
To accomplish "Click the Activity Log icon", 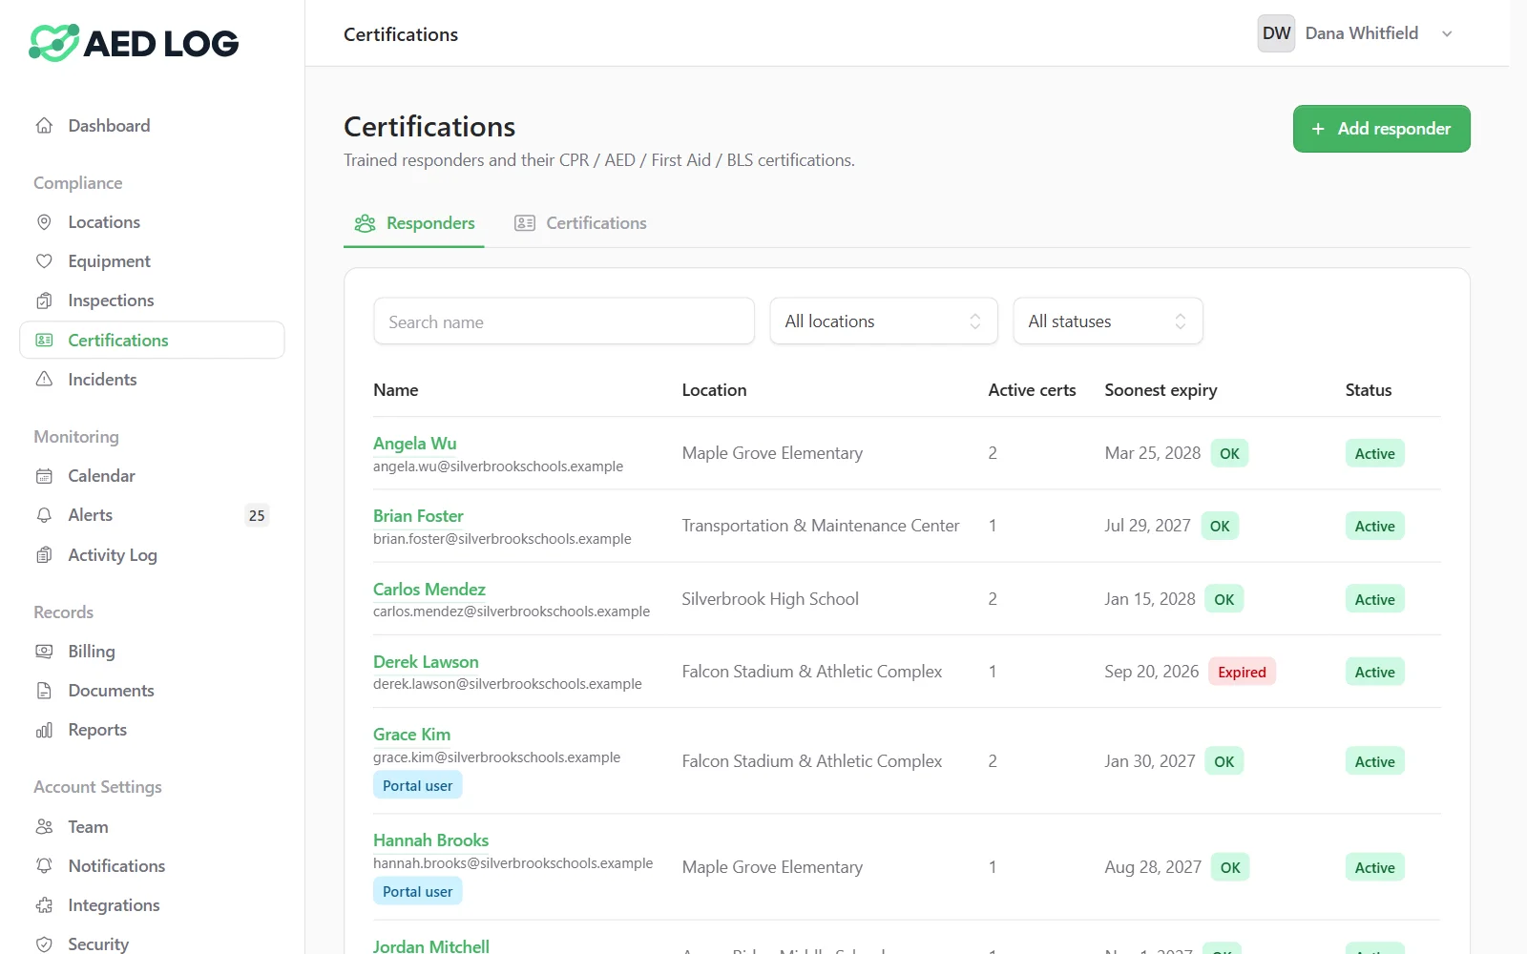I will click(44, 555).
